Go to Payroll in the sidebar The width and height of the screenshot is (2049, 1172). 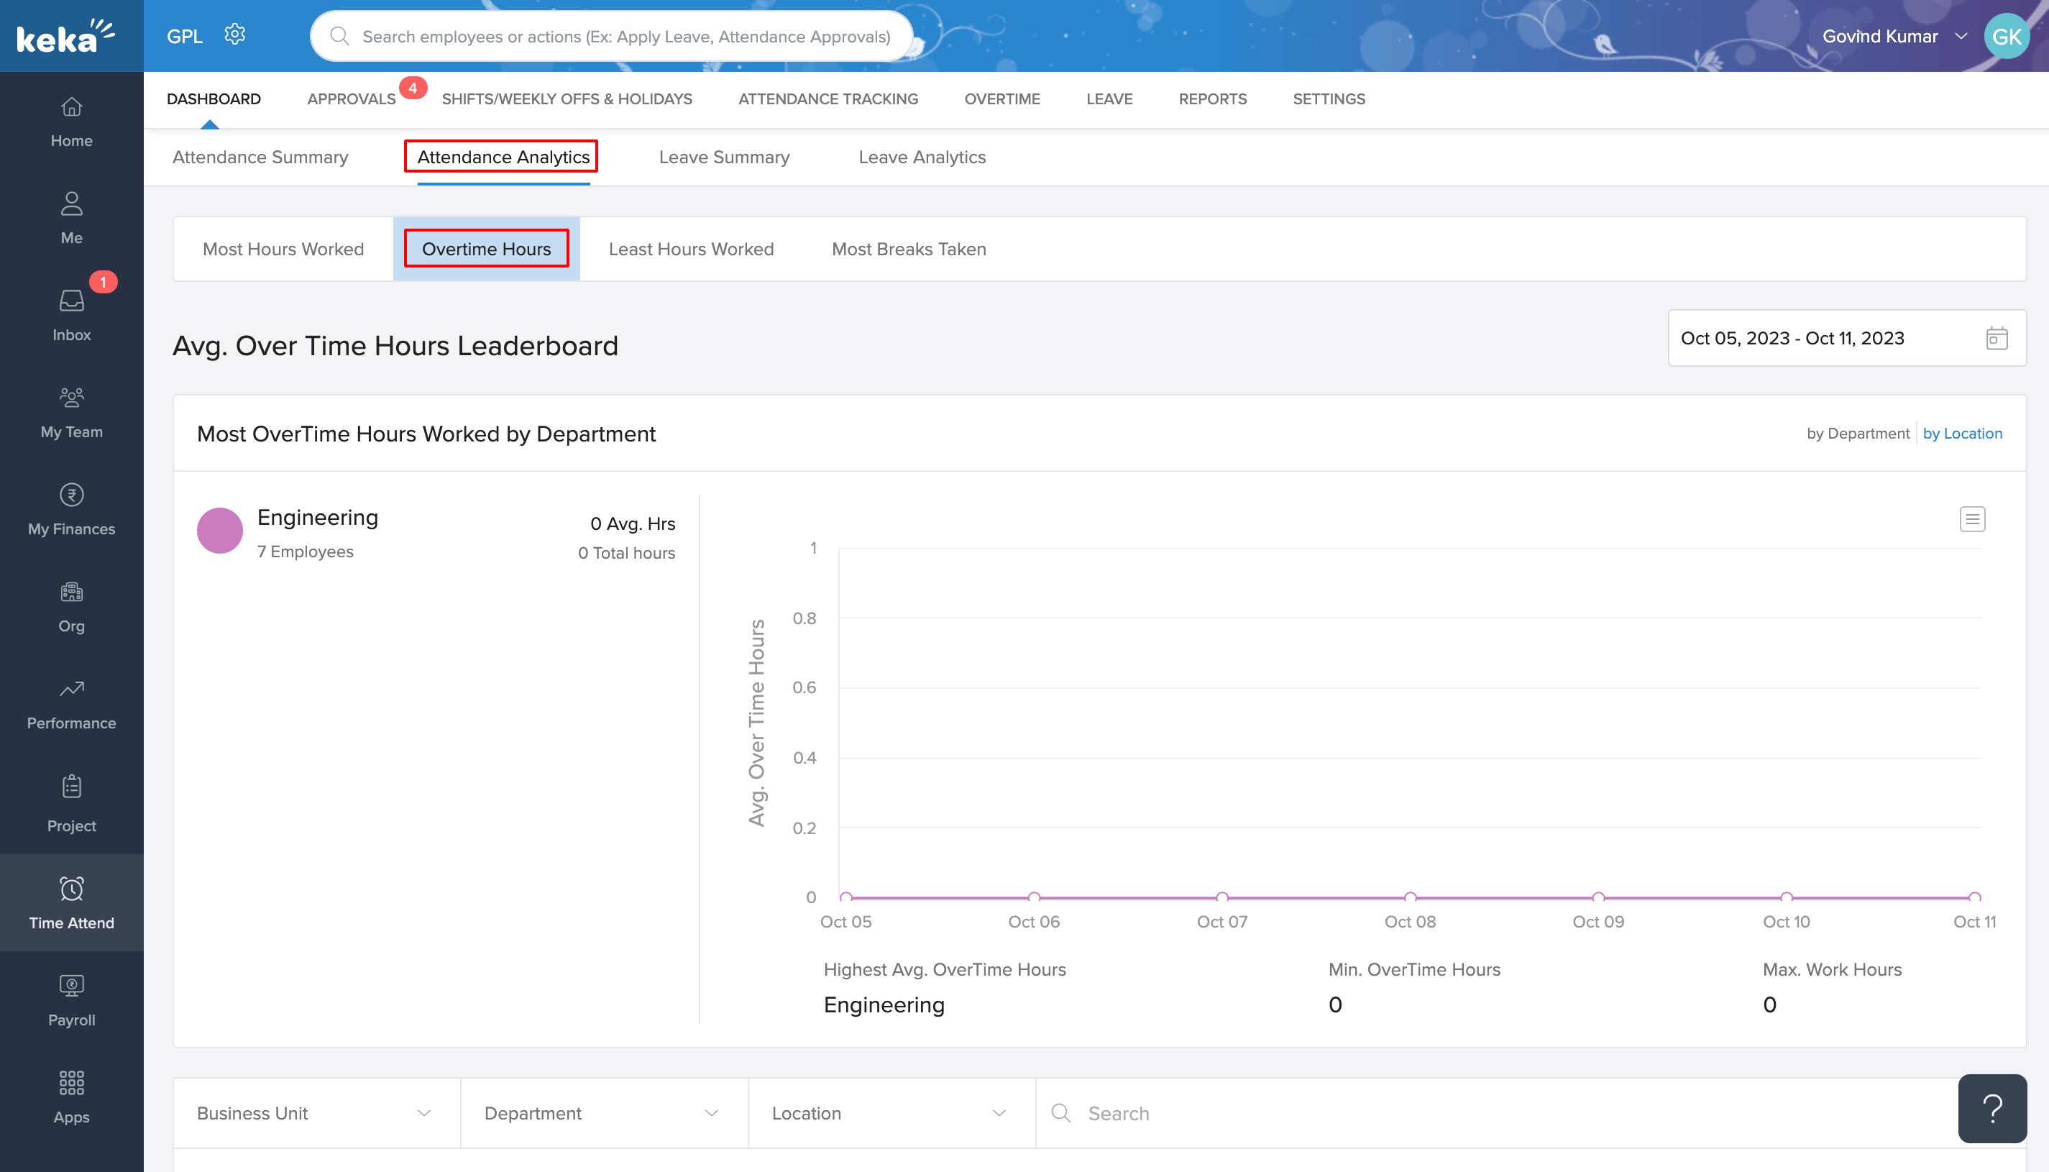point(72,999)
